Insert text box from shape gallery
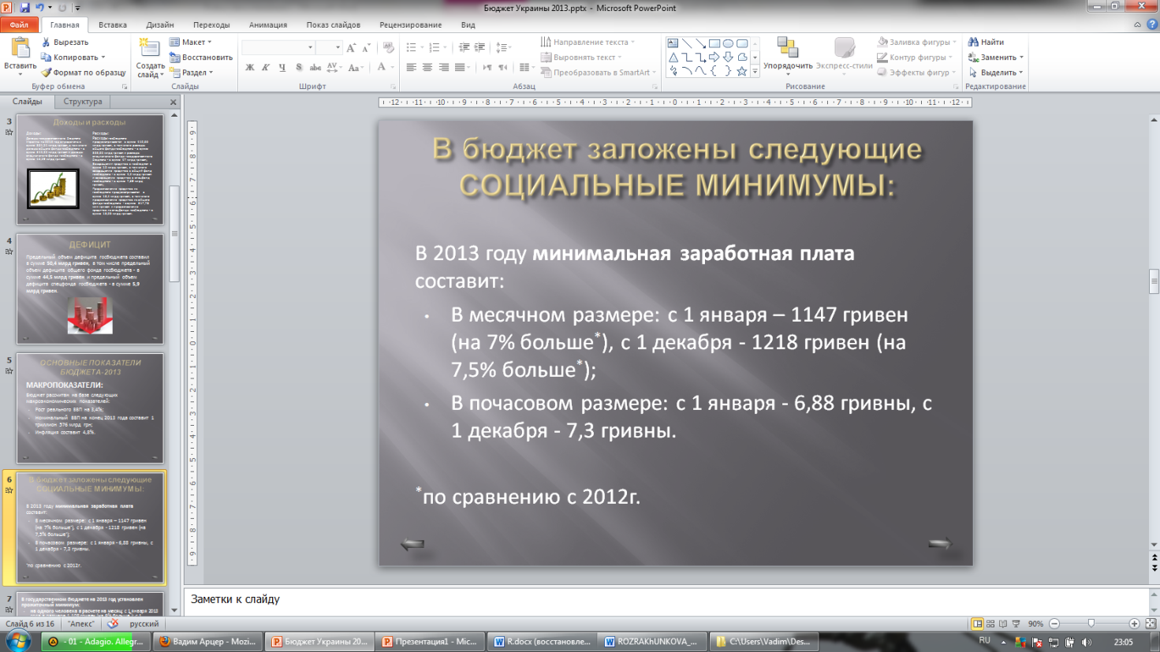The image size is (1160, 652). click(673, 43)
